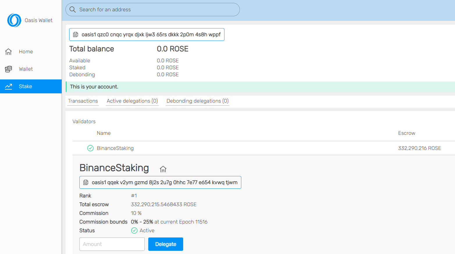455x254 pixels.
Task: Focus the Amount input field
Action: [x=112, y=244]
